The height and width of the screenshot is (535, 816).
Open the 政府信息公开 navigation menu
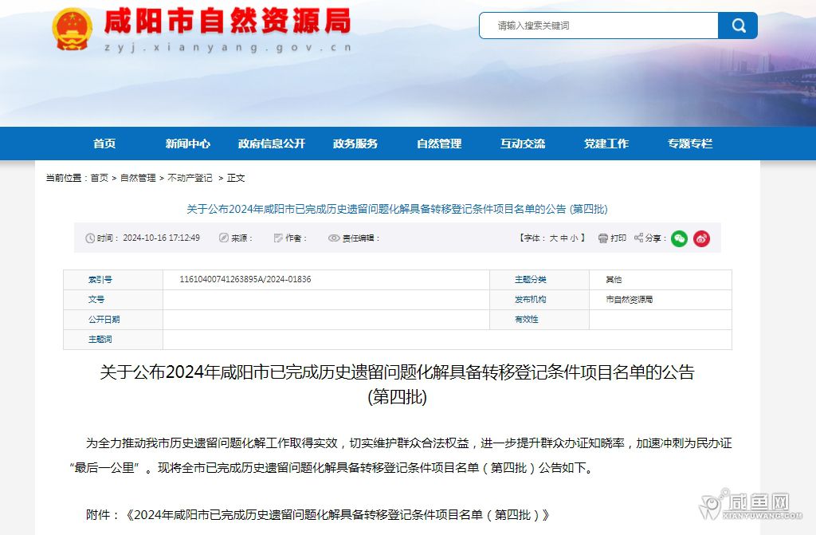coord(272,144)
